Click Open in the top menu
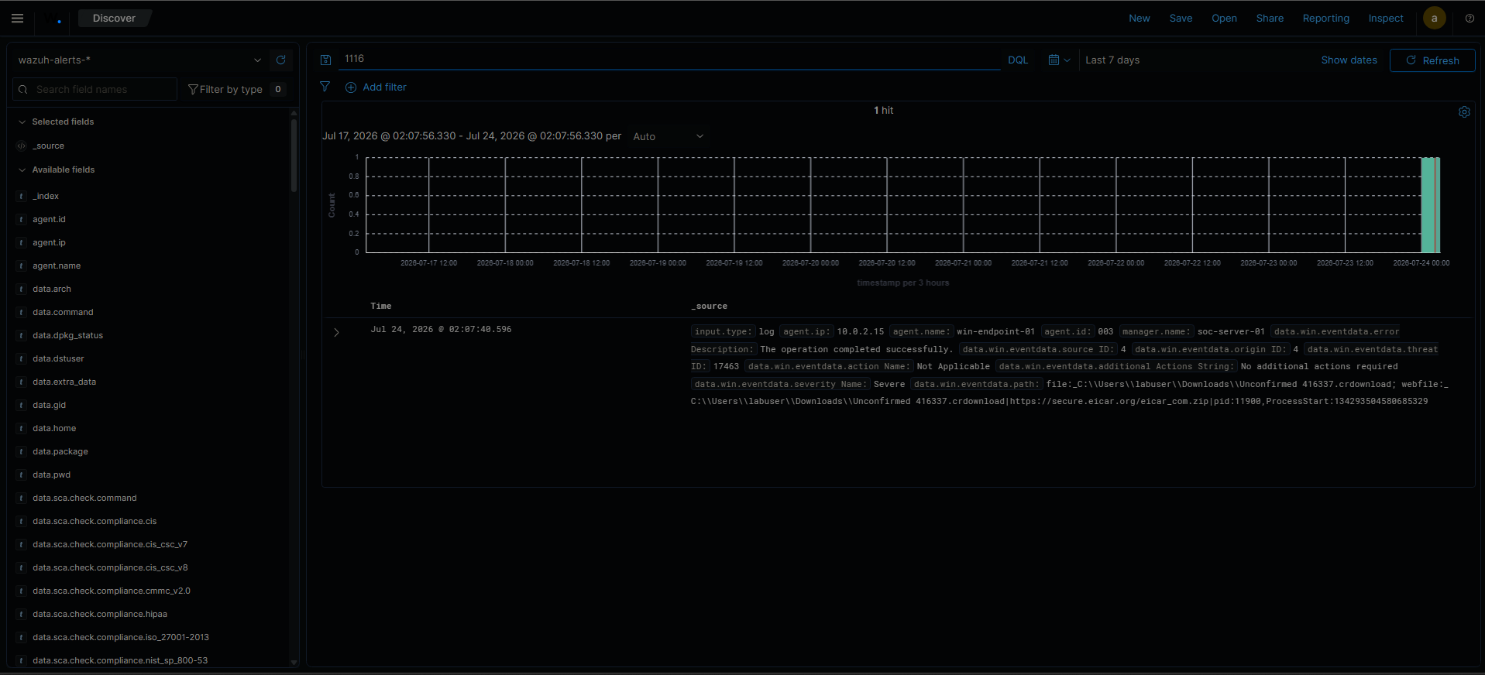Image resolution: width=1485 pixels, height=675 pixels. click(x=1224, y=19)
